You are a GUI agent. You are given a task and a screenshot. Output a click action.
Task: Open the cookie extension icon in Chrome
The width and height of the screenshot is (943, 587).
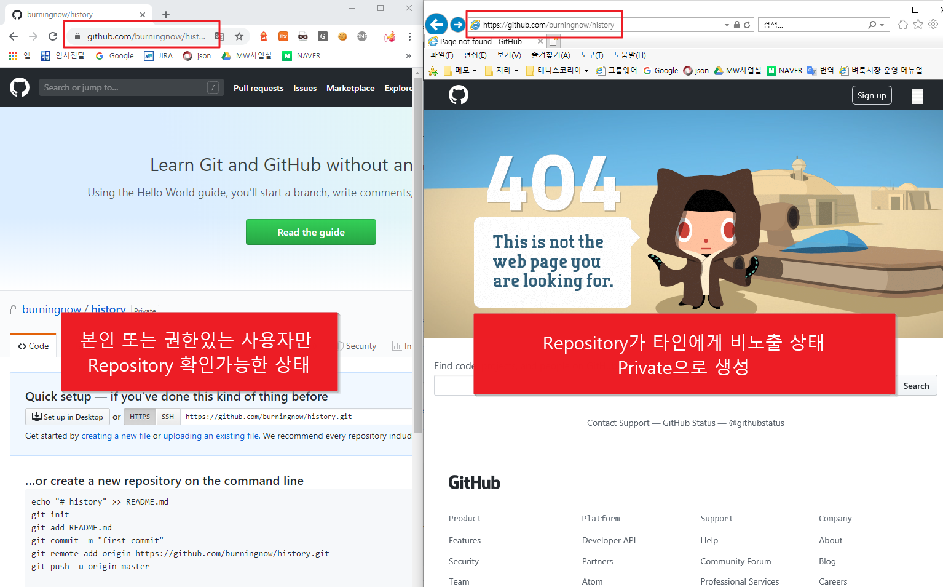pos(342,36)
